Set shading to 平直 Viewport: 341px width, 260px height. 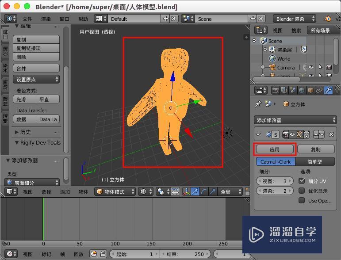click(48, 99)
